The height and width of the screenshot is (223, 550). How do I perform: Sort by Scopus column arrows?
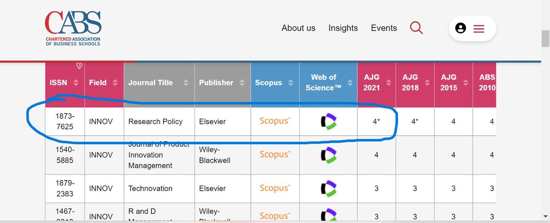[290, 83]
